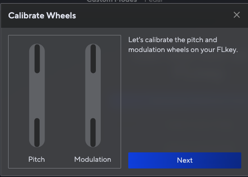This screenshot has width=248, height=177.
Task: Click the Next button
Action: [x=185, y=160]
